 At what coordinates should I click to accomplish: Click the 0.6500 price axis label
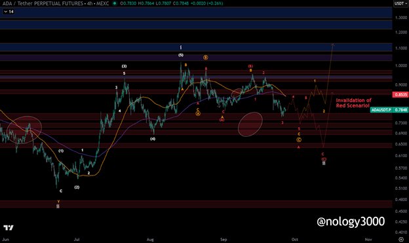point(401,144)
